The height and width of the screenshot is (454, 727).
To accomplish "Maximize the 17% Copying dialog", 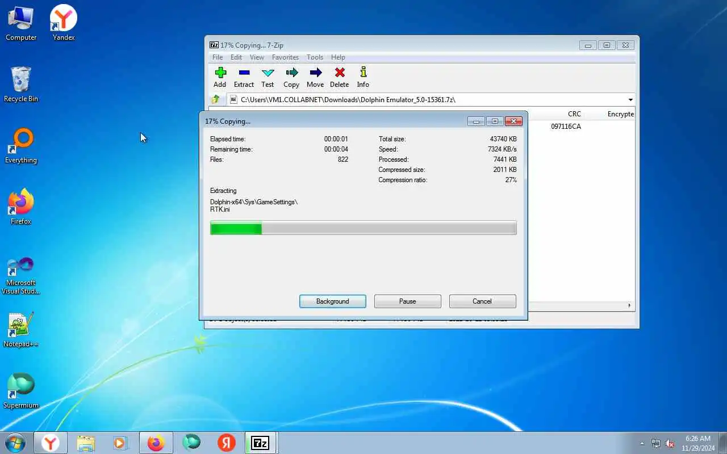I will (x=495, y=121).
